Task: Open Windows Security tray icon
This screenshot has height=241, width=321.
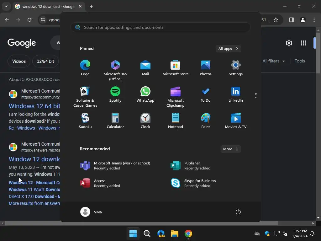Action: (267, 233)
